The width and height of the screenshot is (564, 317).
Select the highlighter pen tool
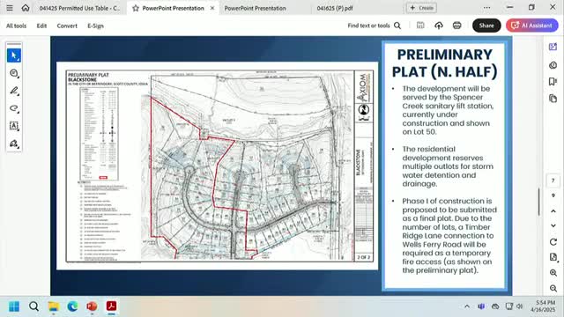pos(14,91)
